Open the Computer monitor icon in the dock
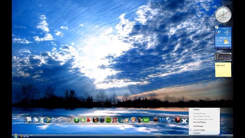 point(29,120)
